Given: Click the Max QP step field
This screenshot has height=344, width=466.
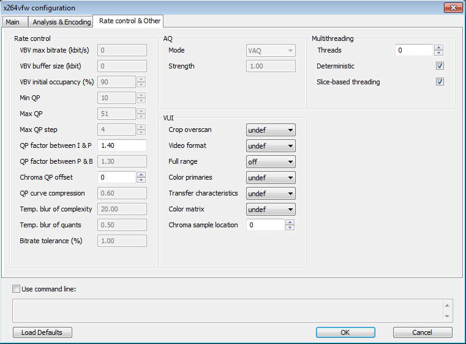Looking at the screenshot, I should point(116,130).
